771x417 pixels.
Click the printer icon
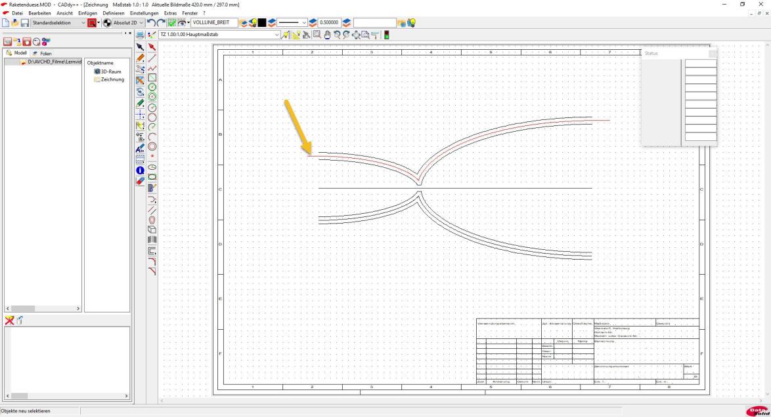(140, 35)
